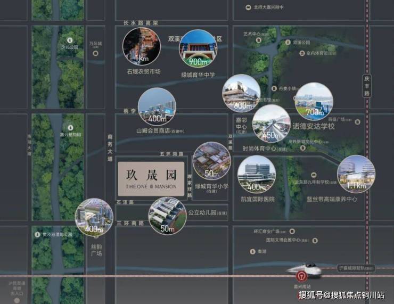This screenshot has width=394, height=304.
Task: Click the marker under 高铁新城文化中心
Action: (x=303, y=148)
